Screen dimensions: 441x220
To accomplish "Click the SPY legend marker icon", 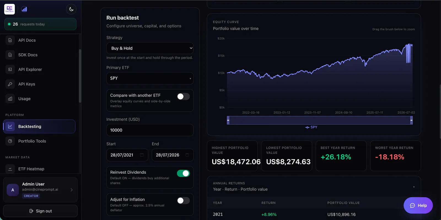I will click(307, 127).
